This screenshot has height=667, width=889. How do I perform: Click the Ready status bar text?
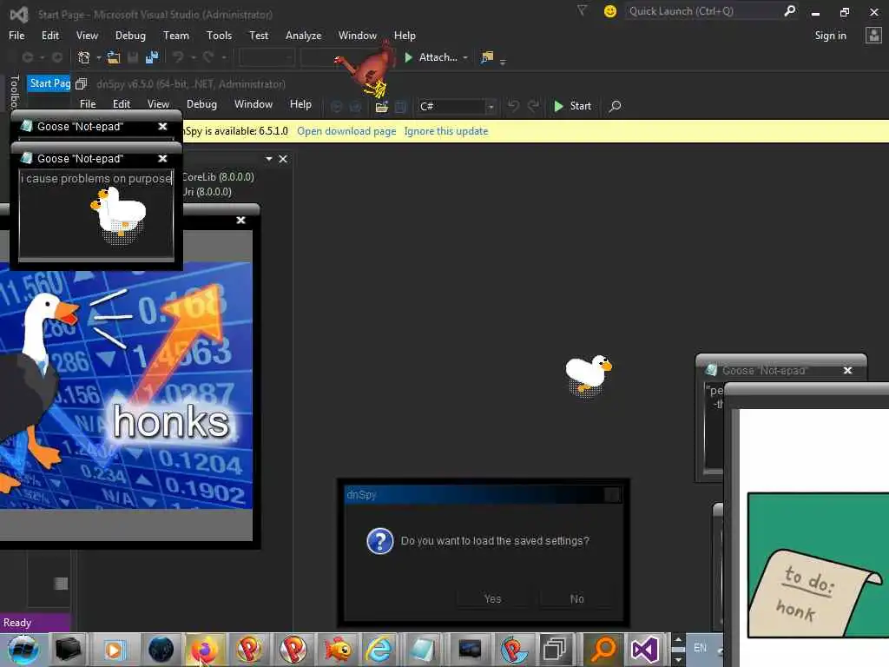click(x=17, y=622)
